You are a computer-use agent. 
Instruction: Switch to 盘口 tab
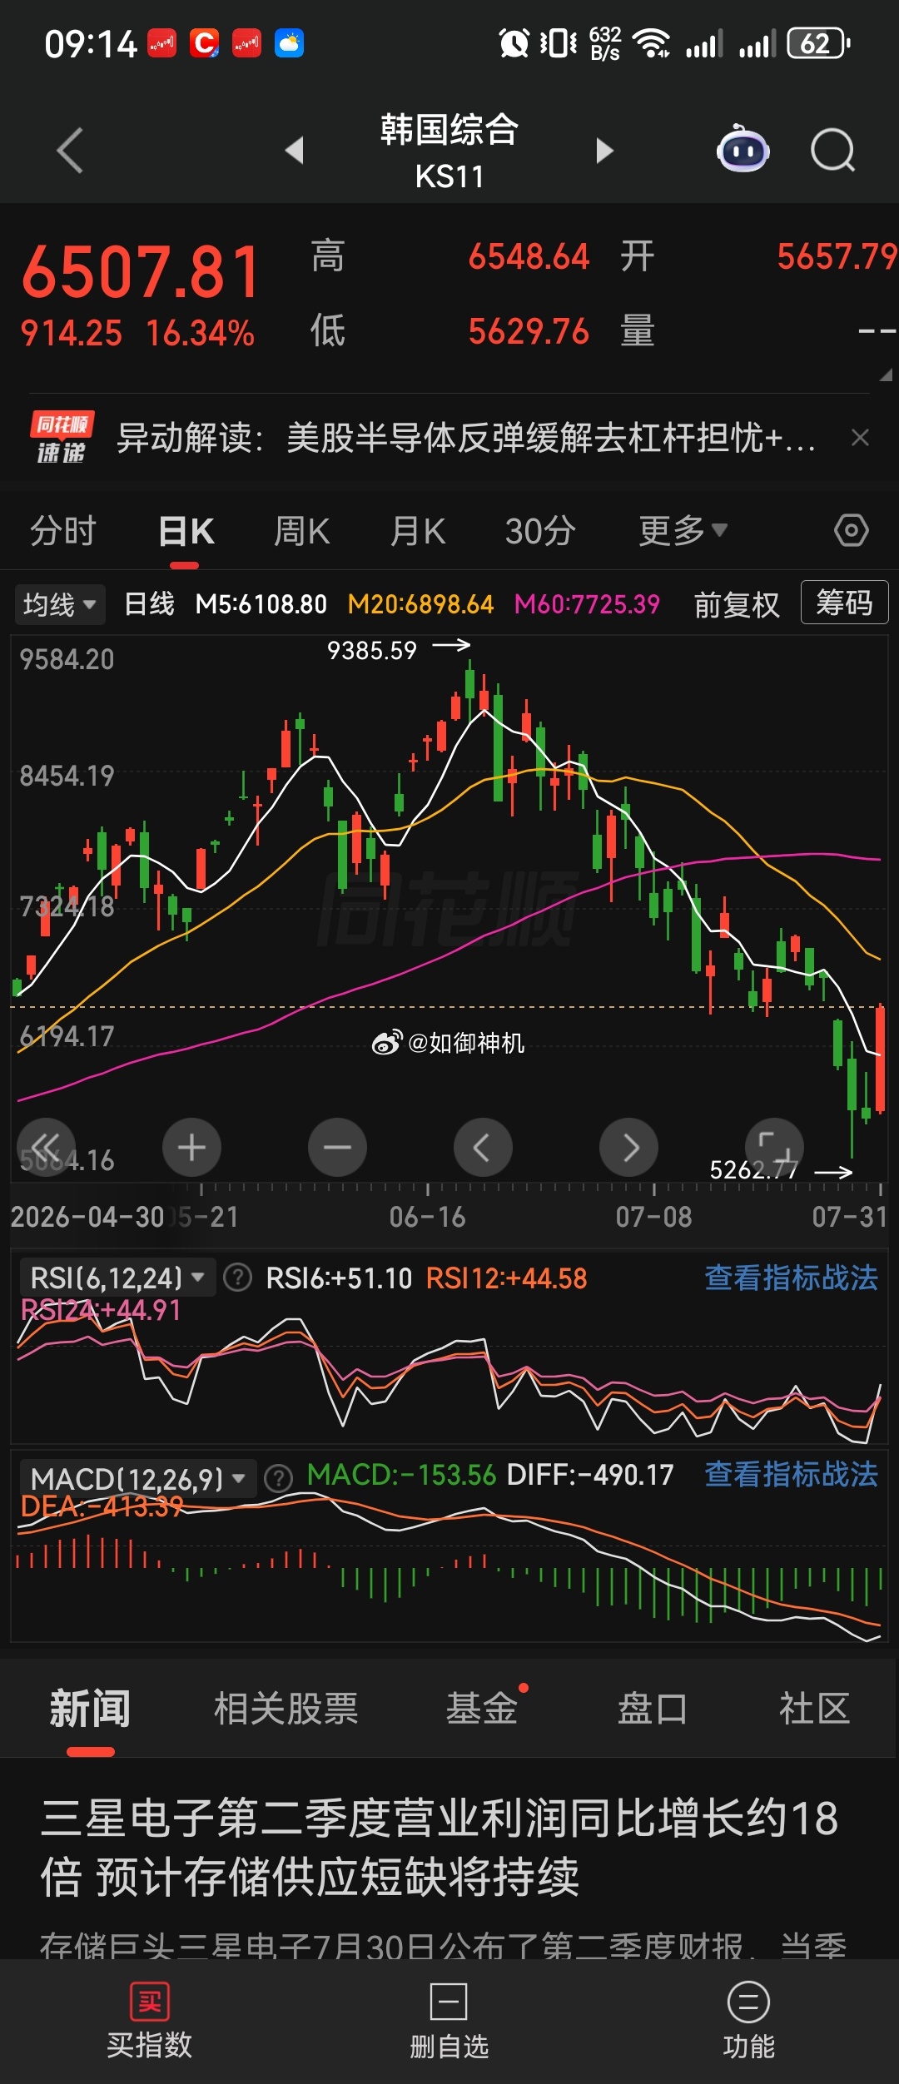point(653,1709)
